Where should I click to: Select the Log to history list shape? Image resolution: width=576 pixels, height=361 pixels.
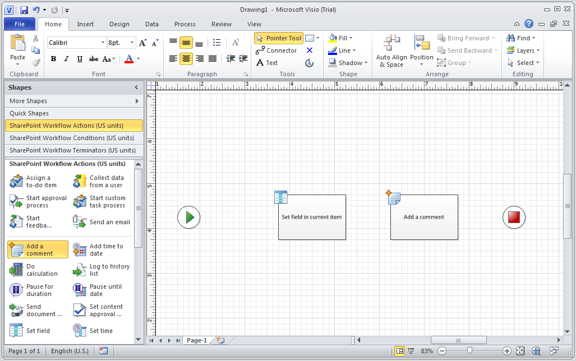pos(102,270)
